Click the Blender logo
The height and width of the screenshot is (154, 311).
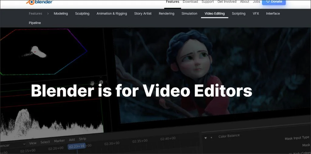[39, 2]
